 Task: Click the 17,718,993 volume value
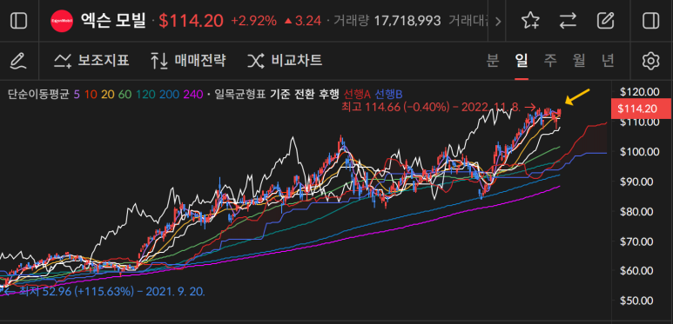[x=407, y=21]
